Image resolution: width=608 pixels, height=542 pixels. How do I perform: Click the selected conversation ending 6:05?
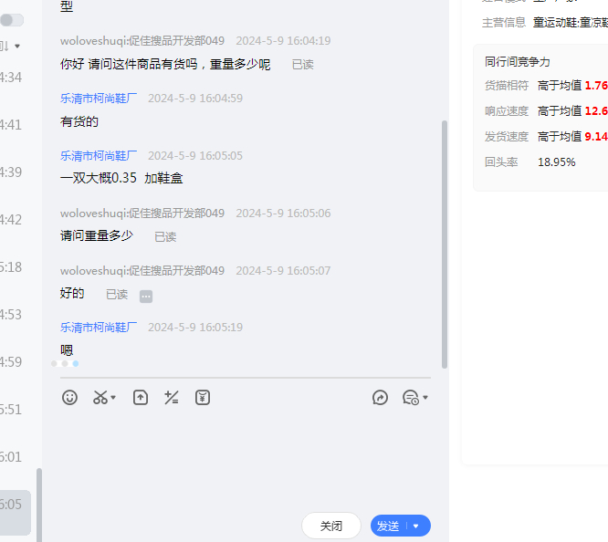[x=16, y=513]
